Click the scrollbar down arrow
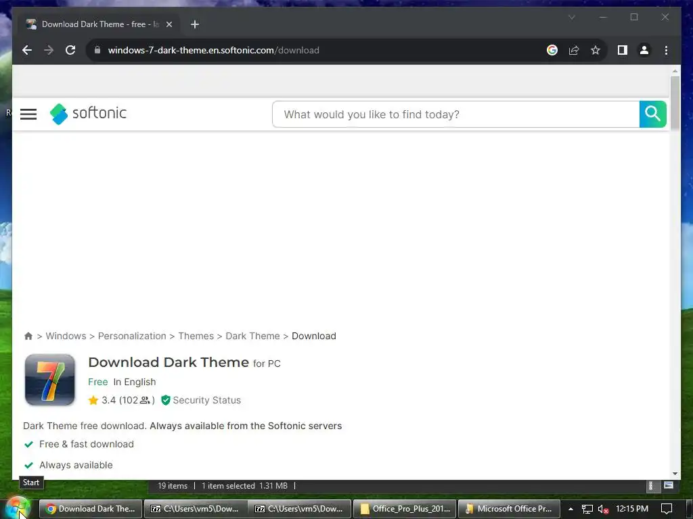This screenshot has height=519, width=693. pyautogui.click(x=675, y=474)
